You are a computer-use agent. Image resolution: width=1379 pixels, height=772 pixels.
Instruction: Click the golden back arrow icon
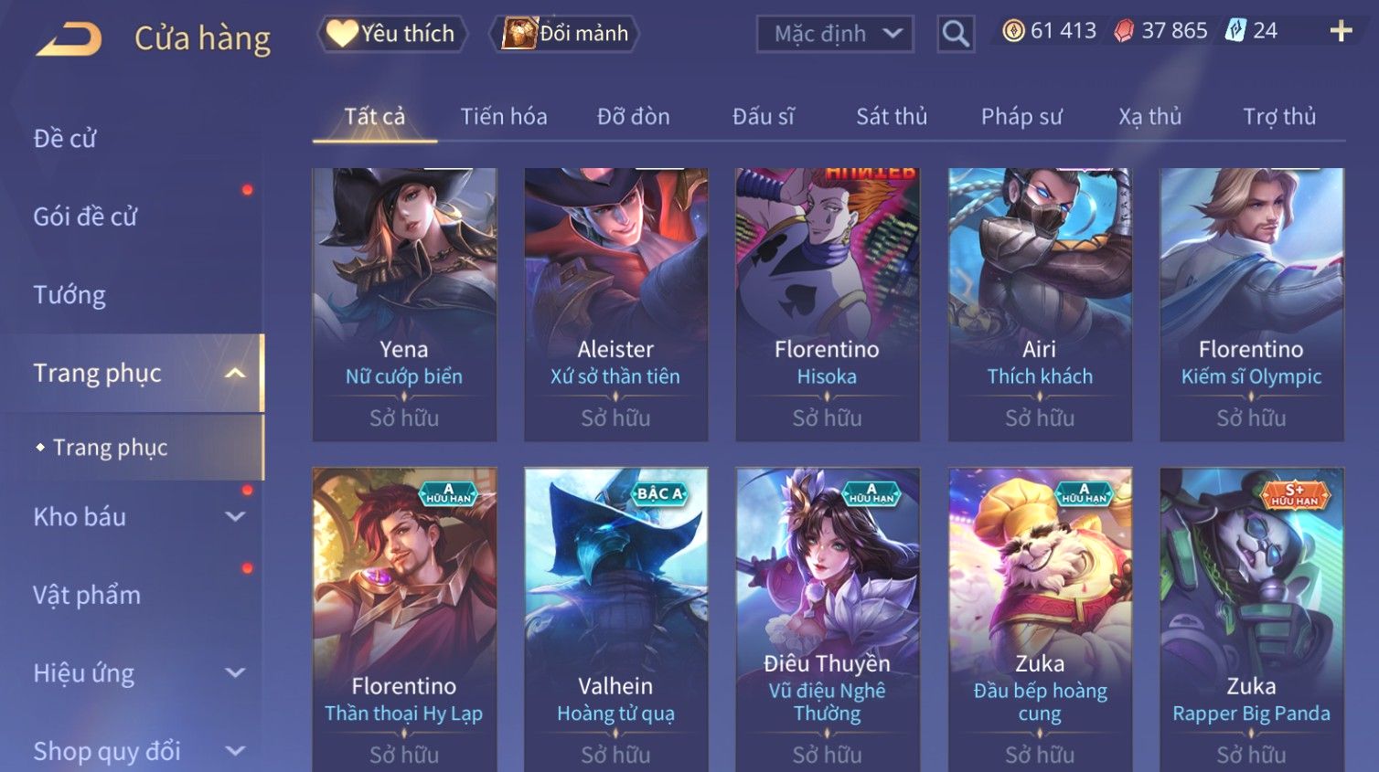[69, 39]
